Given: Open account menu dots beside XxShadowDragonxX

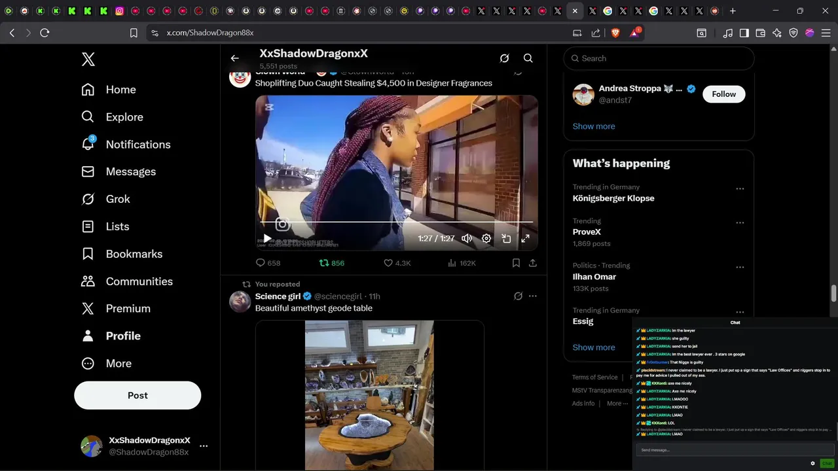Looking at the screenshot, I should pos(204,446).
